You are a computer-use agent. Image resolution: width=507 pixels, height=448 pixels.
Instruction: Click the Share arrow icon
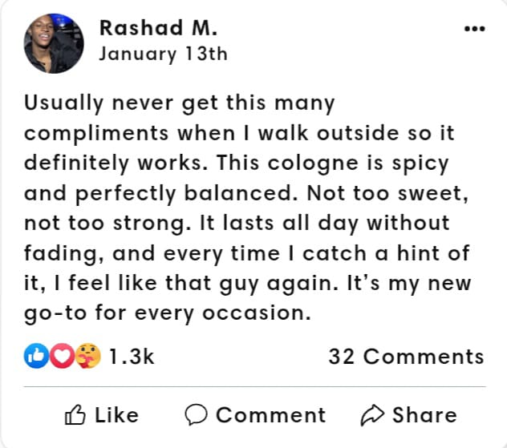pyautogui.click(x=372, y=414)
